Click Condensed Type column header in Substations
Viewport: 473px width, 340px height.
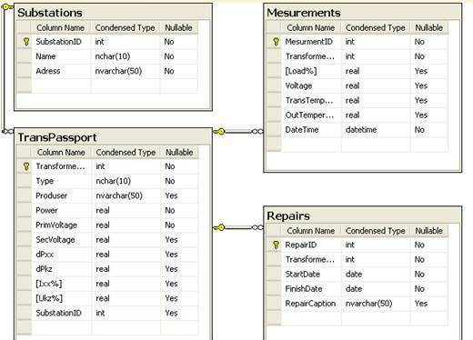pos(126,27)
